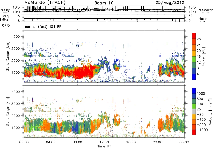Select the 500 velocity colorbar label
This screenshot has width=213, height=148.
(200, 99)
